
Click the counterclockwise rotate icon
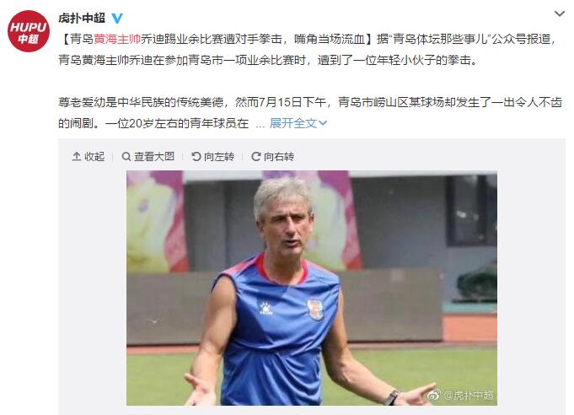point(196,157)
